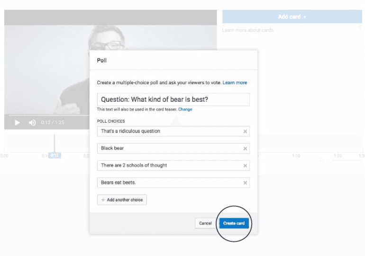Select the "That's a ridiculous question" field
Viewport: 365px width, 256px height.
tap(168, 132)
